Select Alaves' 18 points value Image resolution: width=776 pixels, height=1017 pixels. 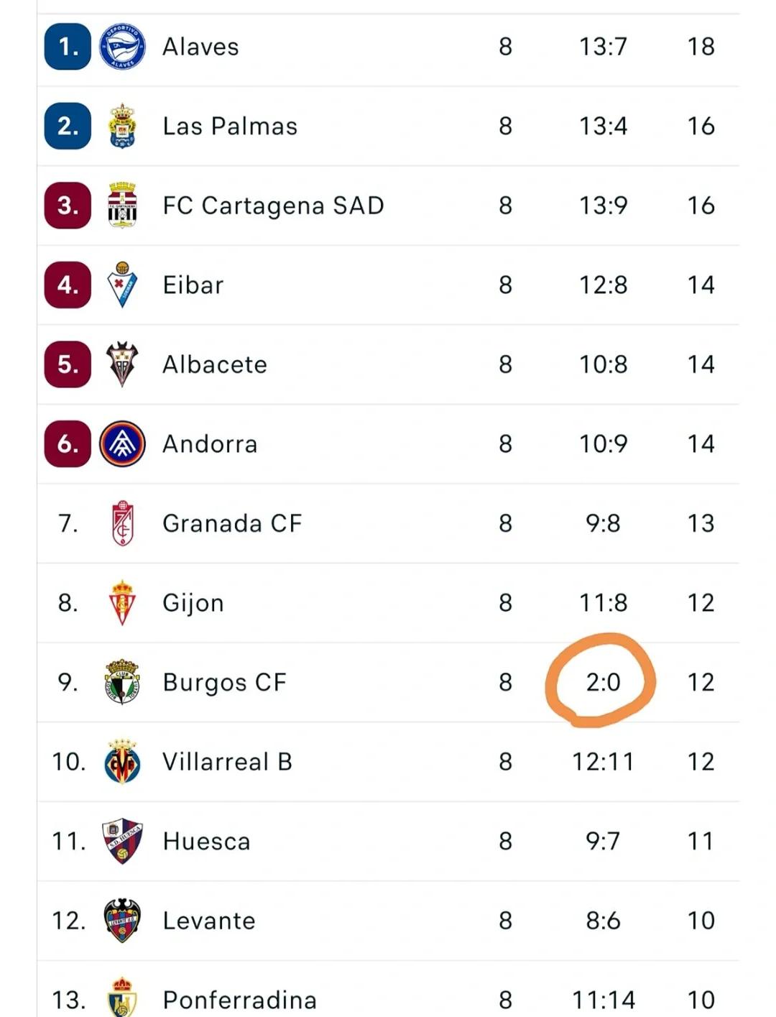tap(701, 47)
